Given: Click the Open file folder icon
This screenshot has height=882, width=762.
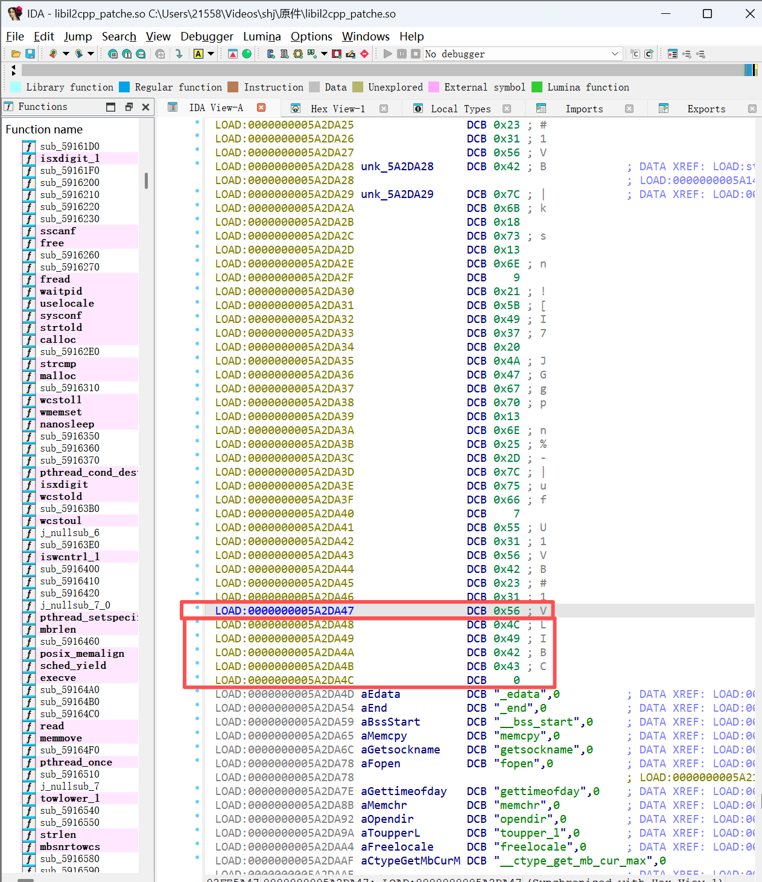Looking at the screenshot, I should [16, 54].
